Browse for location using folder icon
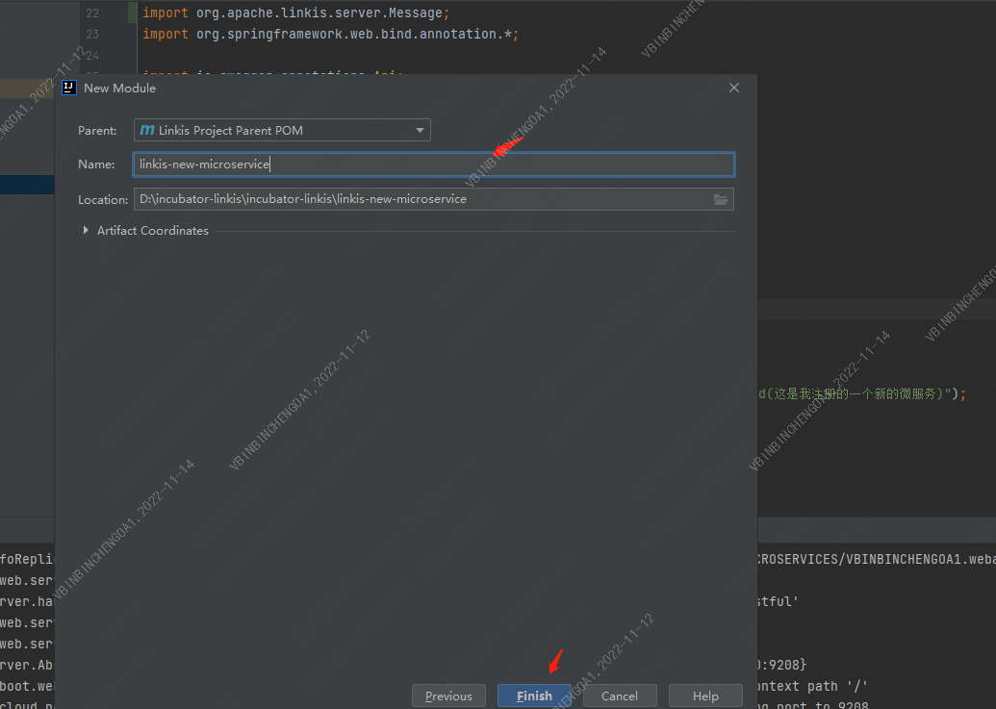 721,199
